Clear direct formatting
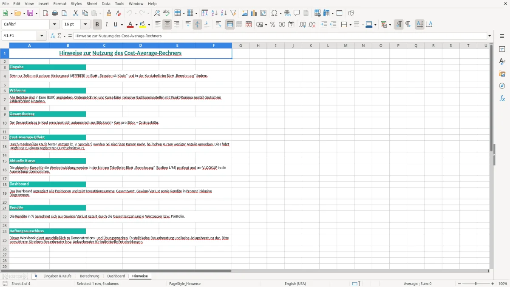The height and width of the screenshot is (287, 510). click(x=119, y=13)
